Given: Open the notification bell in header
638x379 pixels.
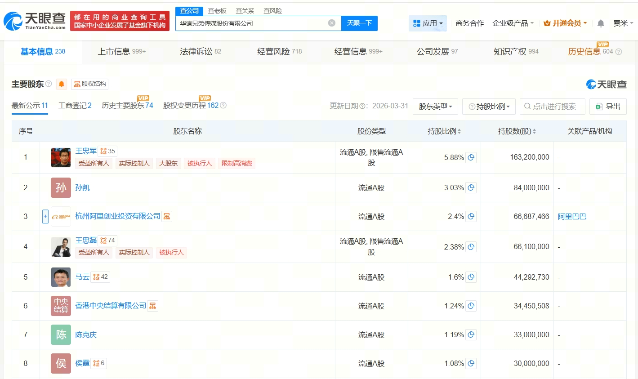Looking at the screenshot, I should (601, 23).
